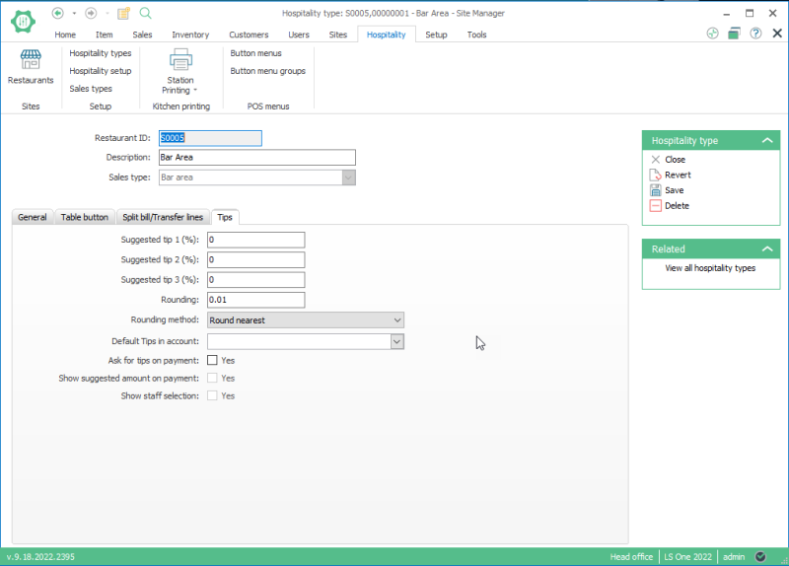The image size is (789, 566).
Task: Click the Rounding value field
Action: [x=255, y=300]
